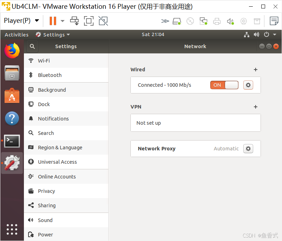Select Bluetooth in the settings sidebar
This screenshot has height=241, width=282.
pos(66,75)
